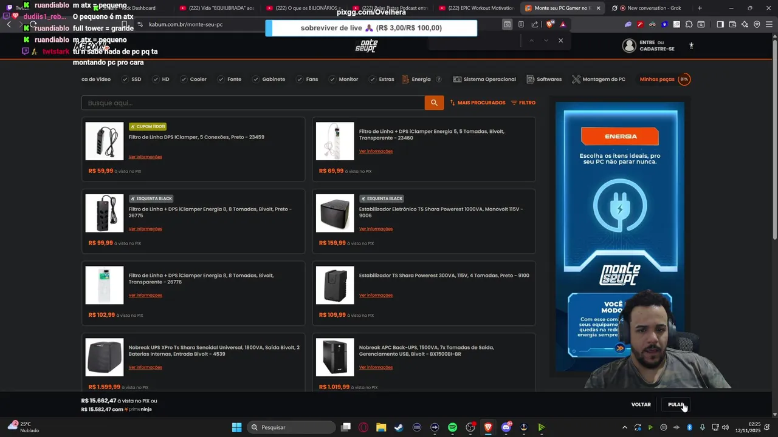Go to previous find result arrow
778x437 pixels.
click(x=531, y=41)
